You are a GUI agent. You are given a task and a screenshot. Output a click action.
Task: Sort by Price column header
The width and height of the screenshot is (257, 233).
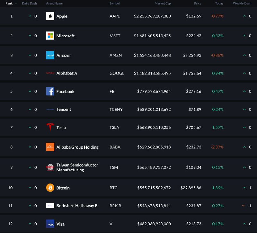point(198,3)
